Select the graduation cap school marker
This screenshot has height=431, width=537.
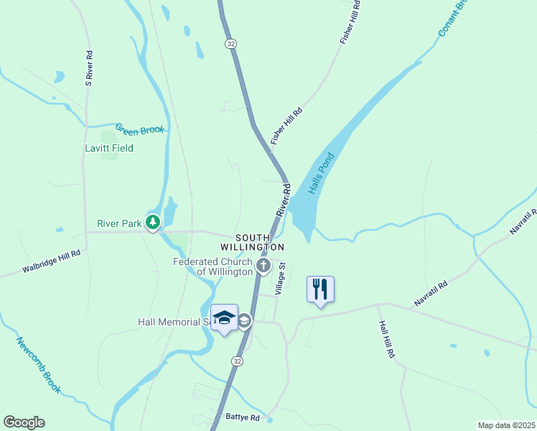point(224,318)
